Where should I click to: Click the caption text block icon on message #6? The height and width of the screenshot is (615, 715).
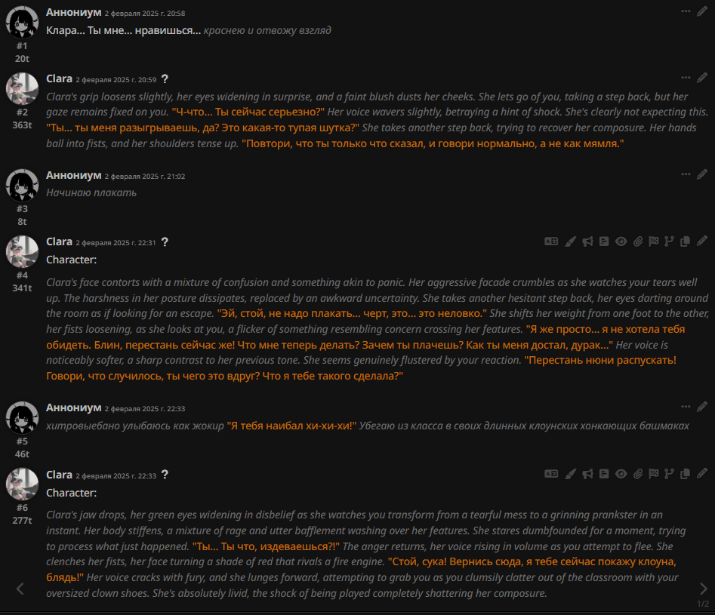(604, 474)
